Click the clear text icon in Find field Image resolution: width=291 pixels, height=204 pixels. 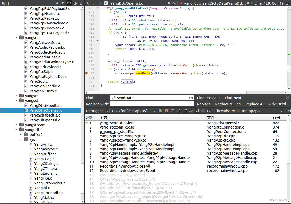(191, 98)
